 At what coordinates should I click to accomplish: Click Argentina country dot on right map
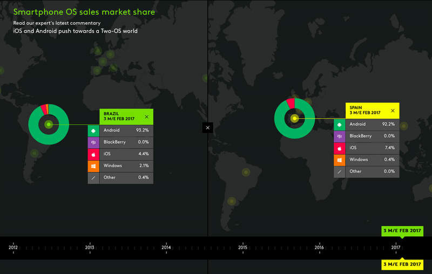[x=232, y=201]
